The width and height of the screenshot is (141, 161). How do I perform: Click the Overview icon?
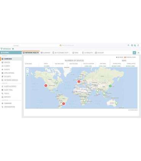pyautogui.click(x=2, y=59)
